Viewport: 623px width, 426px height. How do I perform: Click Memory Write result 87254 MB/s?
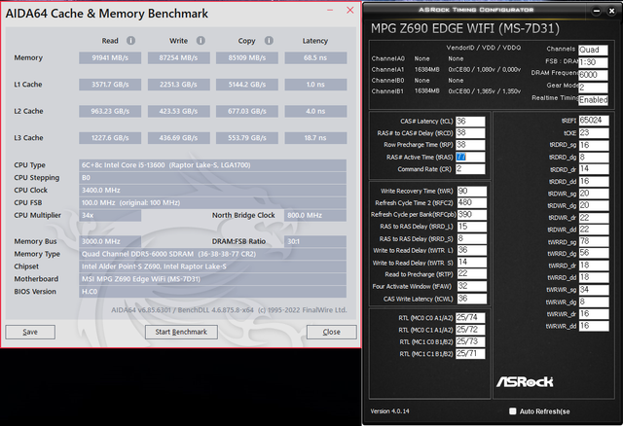point(179,57)
